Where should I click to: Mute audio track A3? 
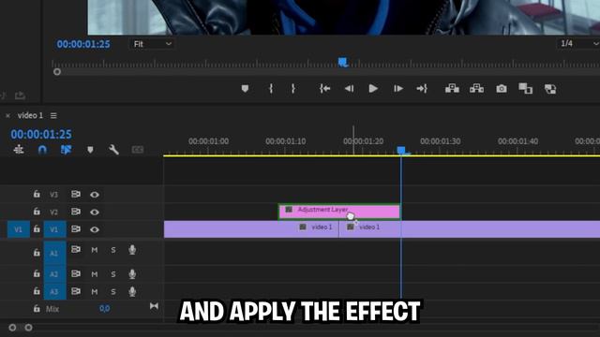click(95, 291)
